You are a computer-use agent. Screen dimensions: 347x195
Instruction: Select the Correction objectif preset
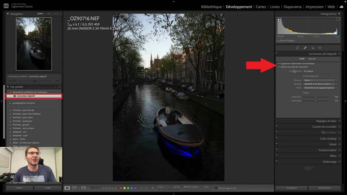pos(34,96)
